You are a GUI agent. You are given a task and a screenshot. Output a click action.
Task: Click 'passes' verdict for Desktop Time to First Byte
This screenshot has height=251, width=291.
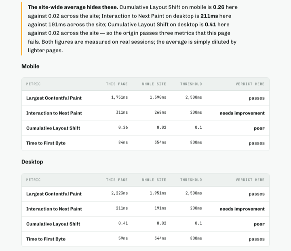257,239
